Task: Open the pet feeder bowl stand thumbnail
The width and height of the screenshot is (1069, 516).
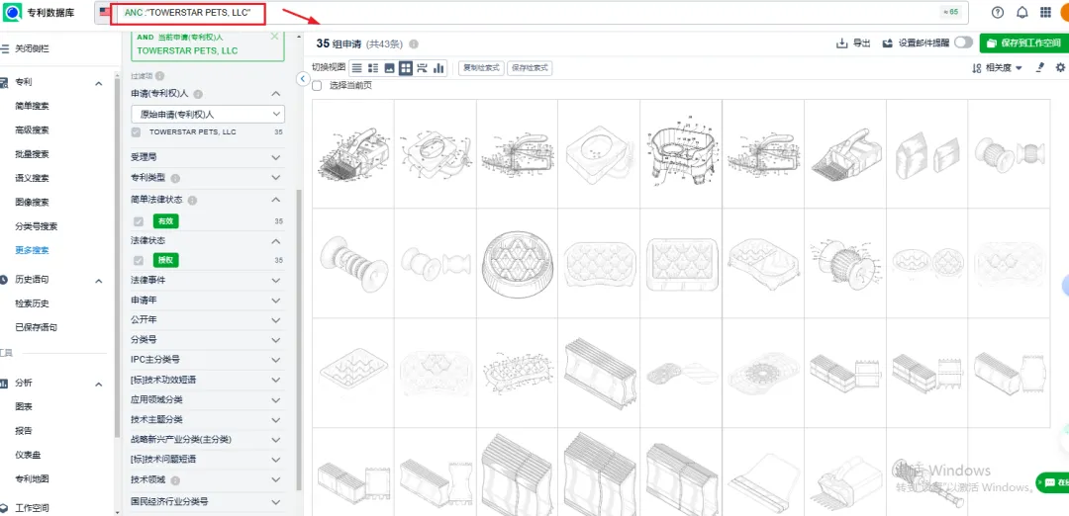Action: [x=681, y=154]
